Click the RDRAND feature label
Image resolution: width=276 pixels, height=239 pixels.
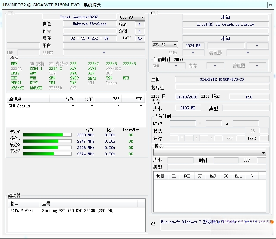tap(36, 88)
